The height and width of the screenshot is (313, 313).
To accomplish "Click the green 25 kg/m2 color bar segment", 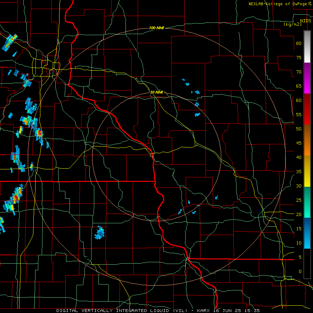I will pyautogui.click(x=307, y=202).
